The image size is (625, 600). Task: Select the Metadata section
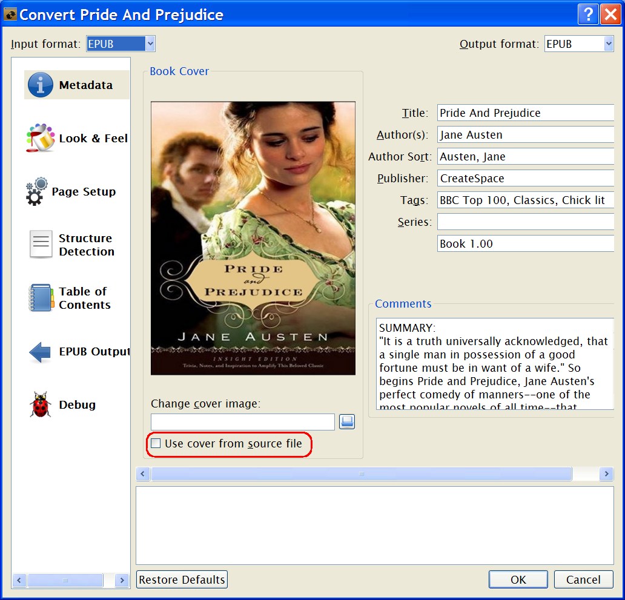coord(77,85)
